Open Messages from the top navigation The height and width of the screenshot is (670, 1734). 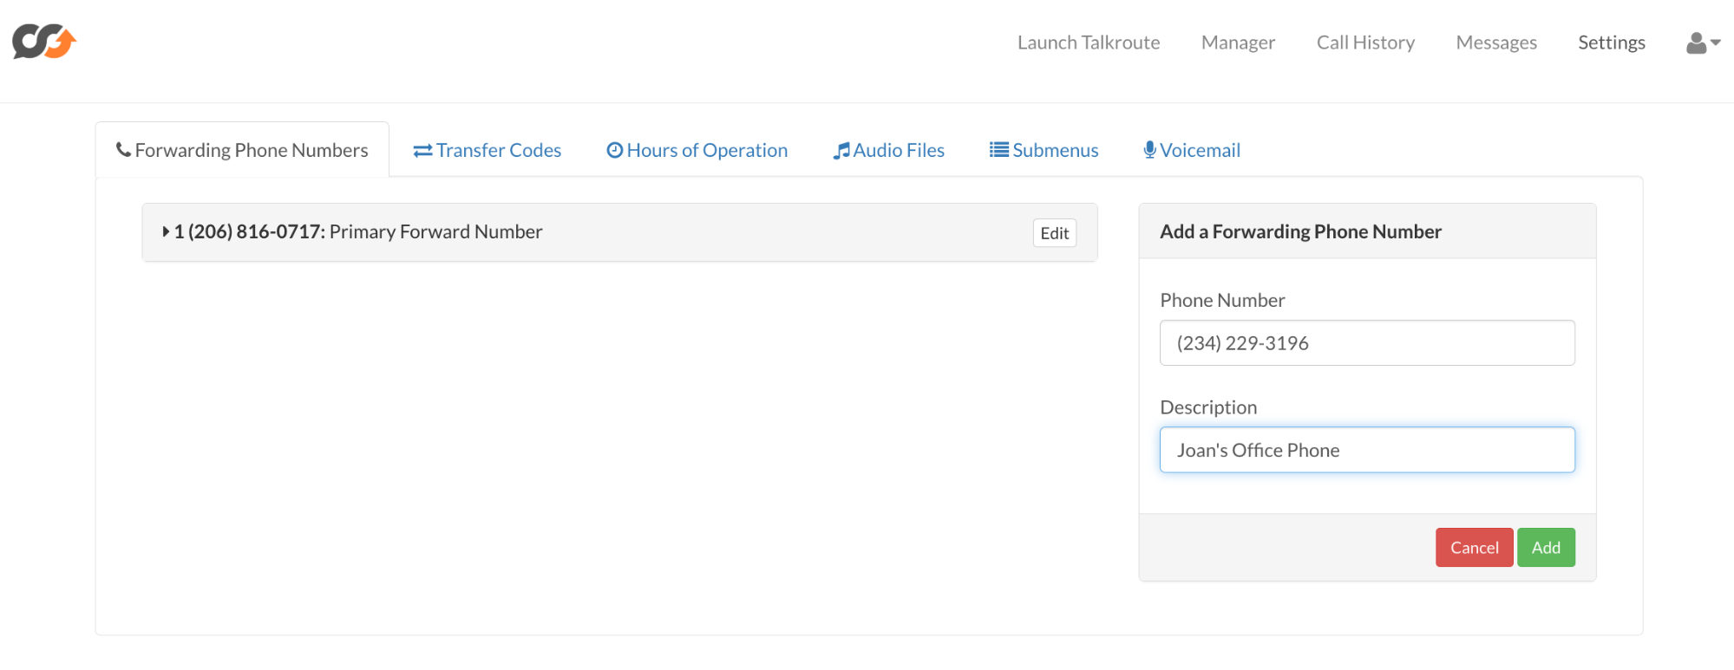tap(1496, 42)
